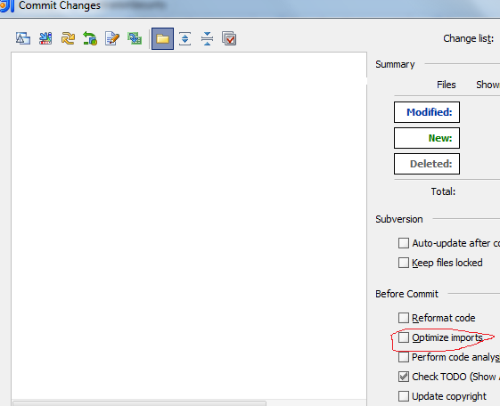Refresh changes with the yellow arrows icon

tap(68, 38)
